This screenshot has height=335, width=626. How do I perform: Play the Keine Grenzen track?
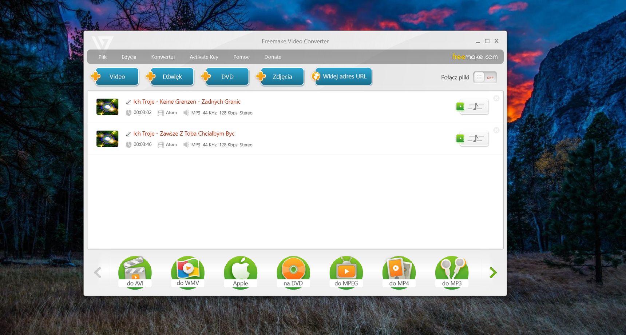460,107
